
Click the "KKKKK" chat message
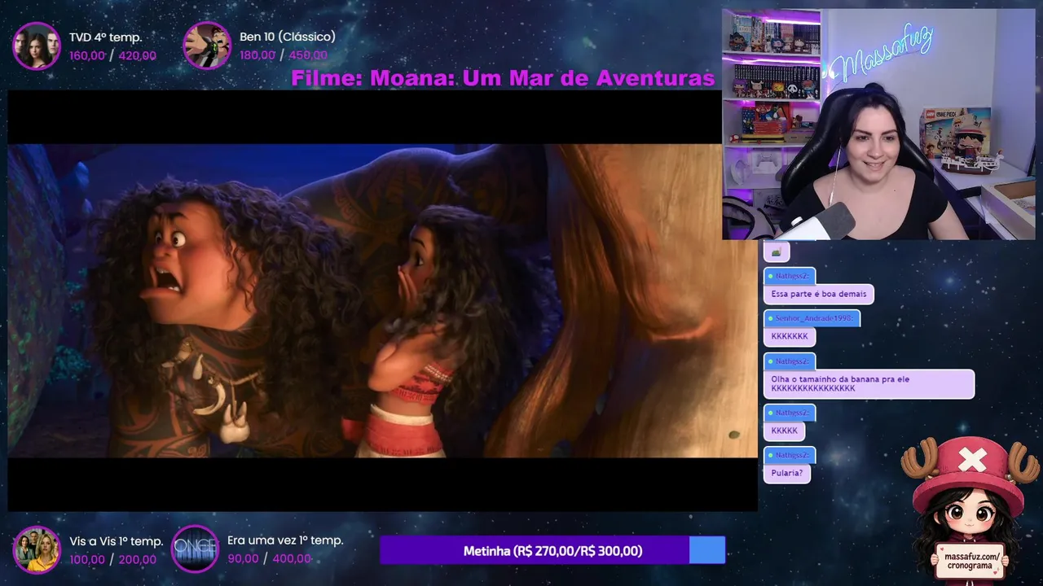click(x=785, y=431)
